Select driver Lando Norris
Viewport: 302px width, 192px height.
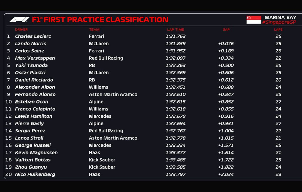tap(30, 44)
